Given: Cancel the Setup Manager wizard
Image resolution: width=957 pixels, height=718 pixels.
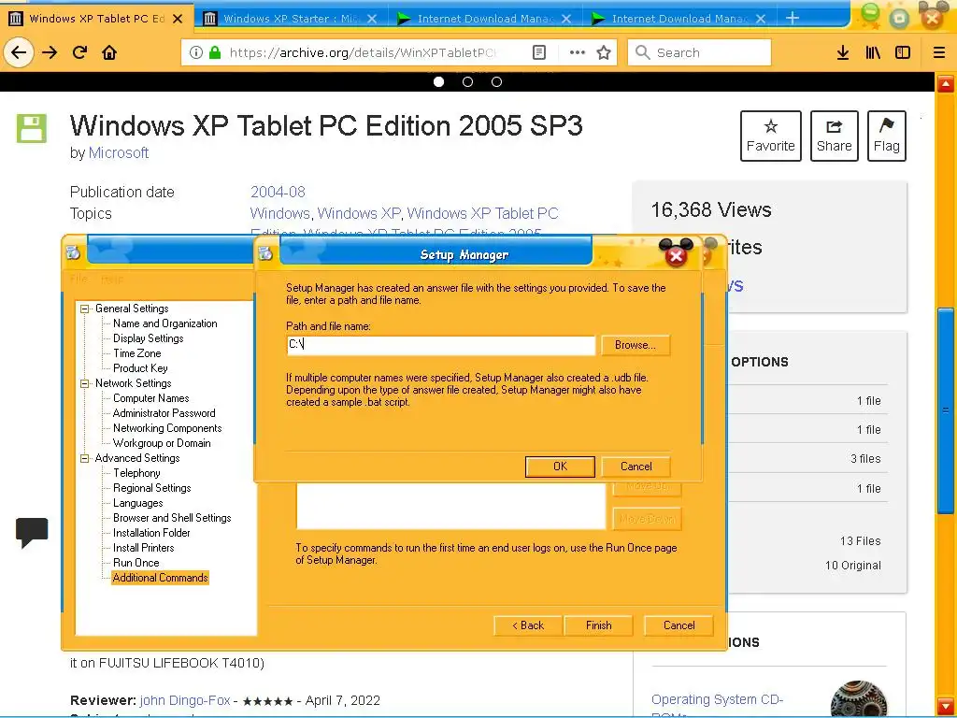Looking at the screenshot, I should (678, 625).
